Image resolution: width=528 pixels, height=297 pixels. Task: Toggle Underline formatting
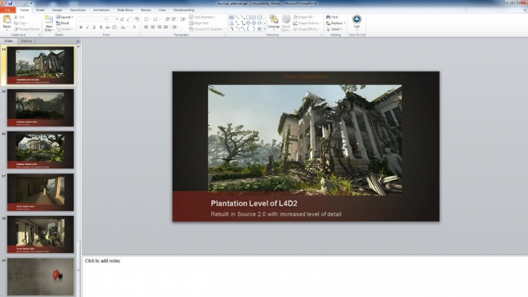(94, 27)
